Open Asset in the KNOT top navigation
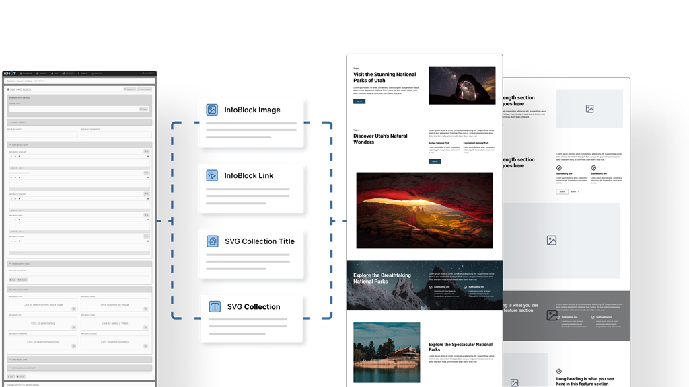Screen dimensions: 689x387 point(55,73)
